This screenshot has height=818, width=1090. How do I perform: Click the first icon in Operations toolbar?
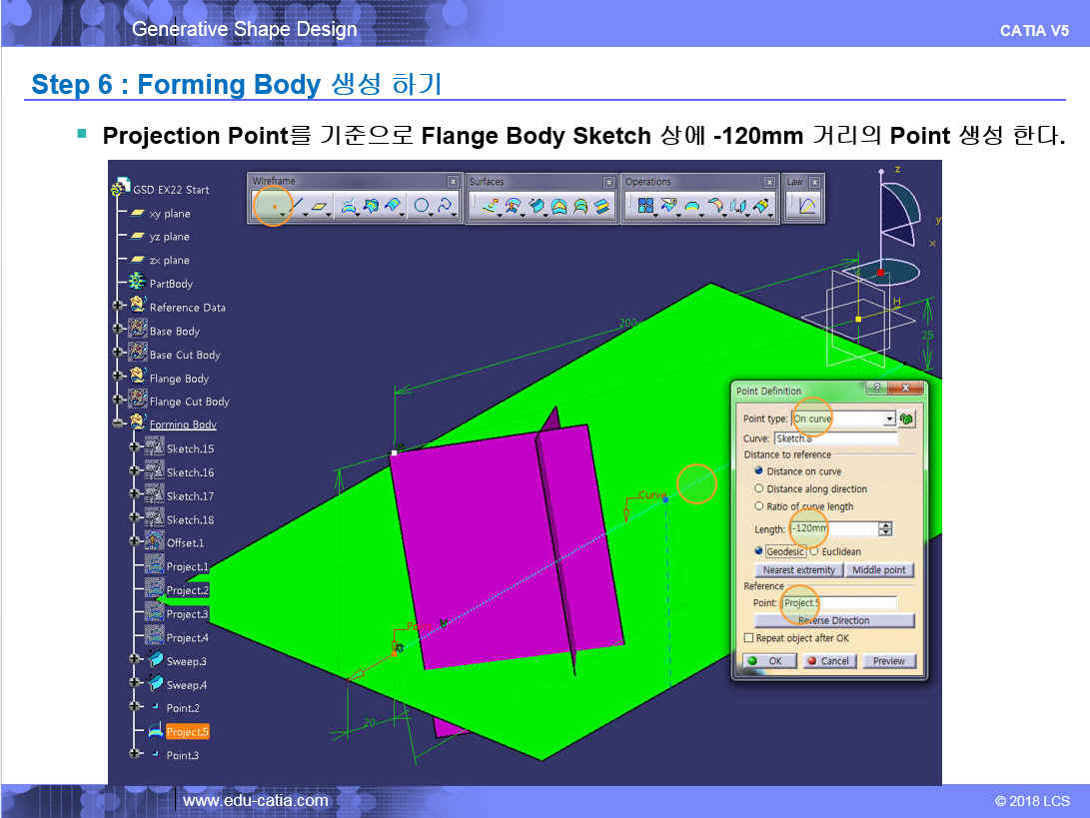click(644, 206)
